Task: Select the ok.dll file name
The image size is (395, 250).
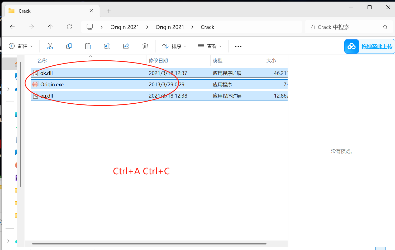Action: click(46, 73)
